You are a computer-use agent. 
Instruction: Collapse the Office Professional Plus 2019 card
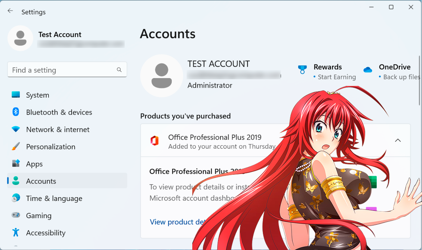click(x=398, y=140)
